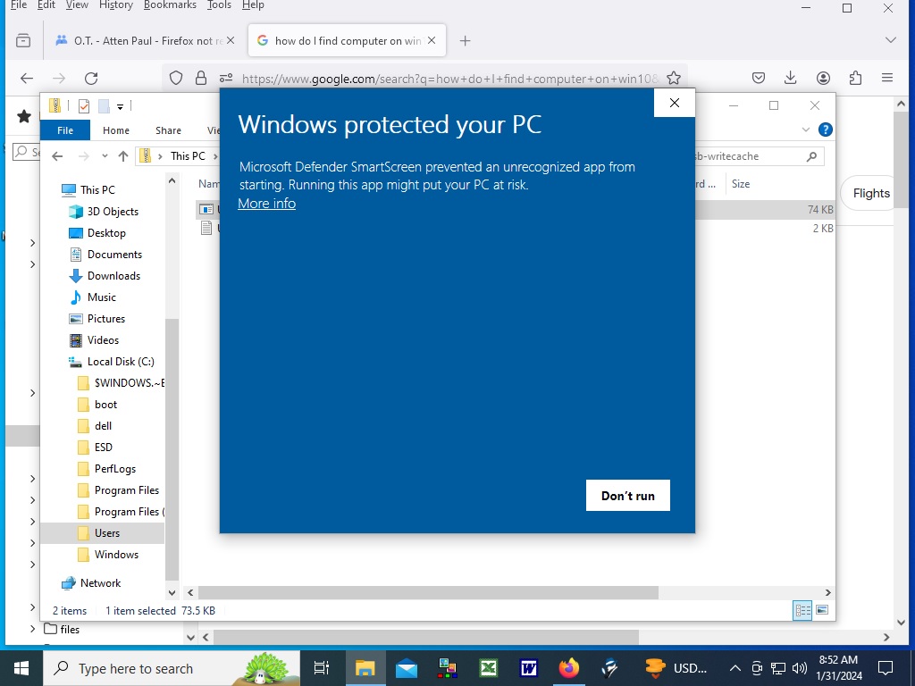The image size is (915, 686).
Task: Click Explorer horizontal scrollbar
Action: pos(428,593)
